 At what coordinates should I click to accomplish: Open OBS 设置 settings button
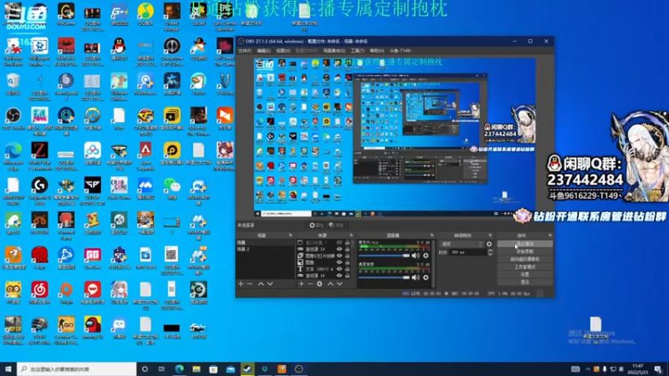tap(525, 275)
